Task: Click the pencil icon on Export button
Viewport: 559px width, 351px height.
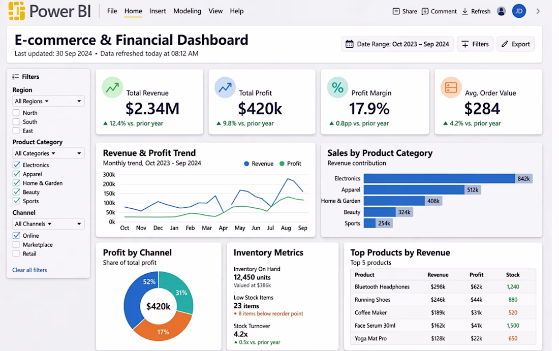Action: tap(505, 44)
